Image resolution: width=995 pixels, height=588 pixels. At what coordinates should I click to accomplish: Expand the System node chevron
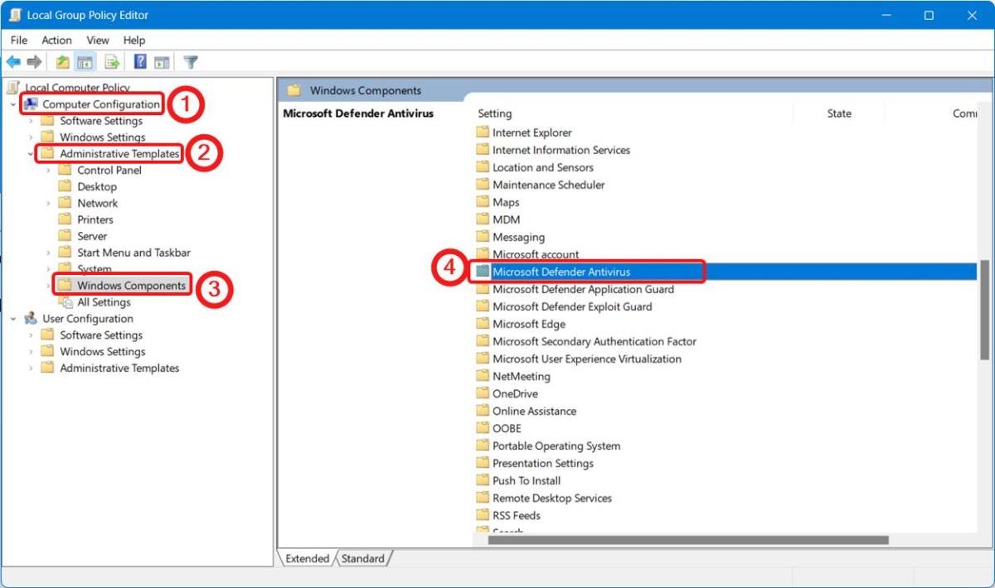[x=49, y=268]
